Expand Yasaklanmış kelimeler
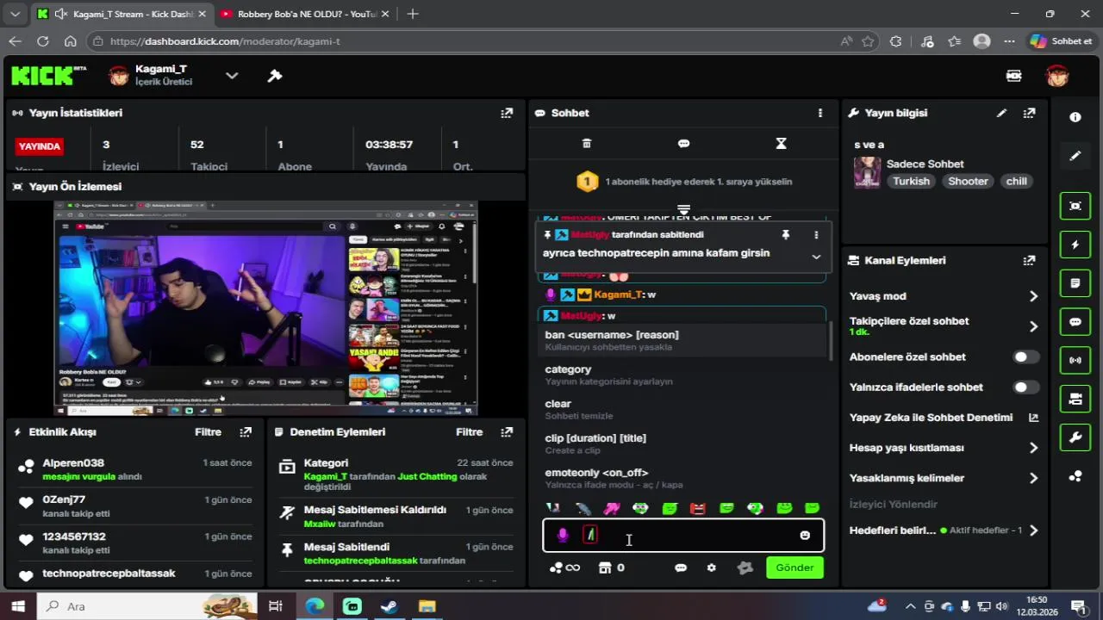 point(1032,478)
